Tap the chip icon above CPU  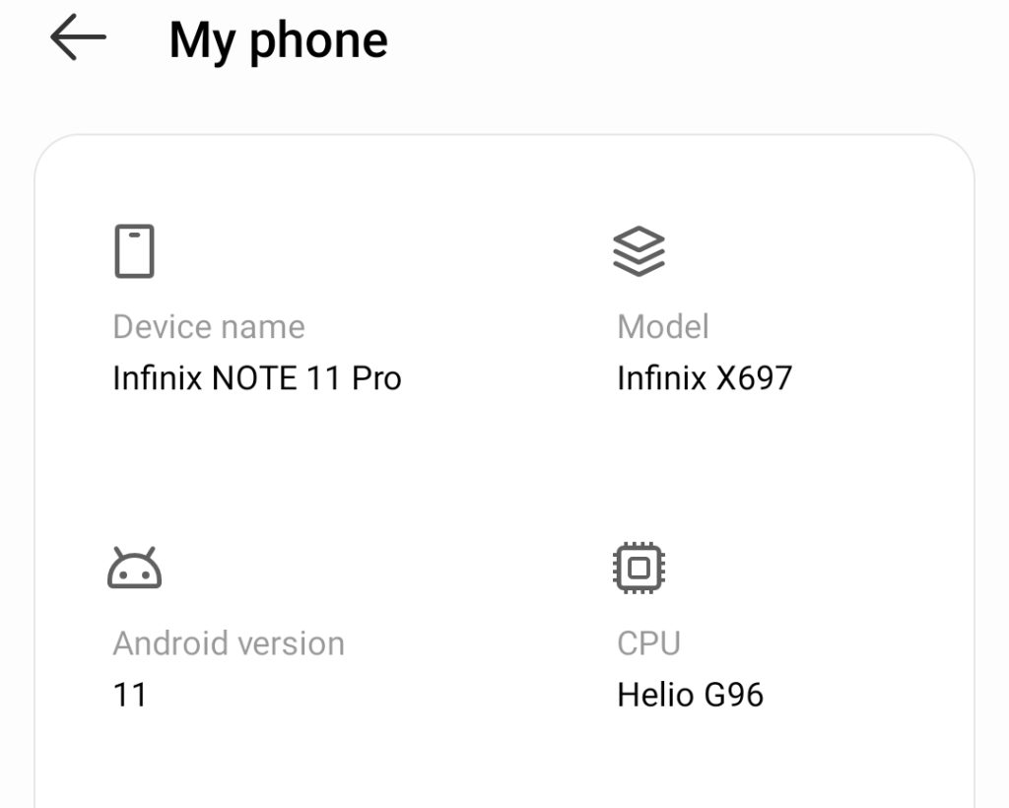click(640, 568)
